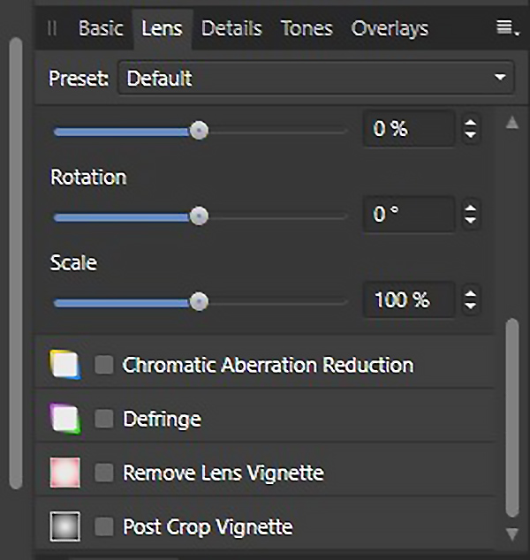Screen dimensions: 530x560
Task: Click the panel drag grip handle
Action: coord(52,28)
